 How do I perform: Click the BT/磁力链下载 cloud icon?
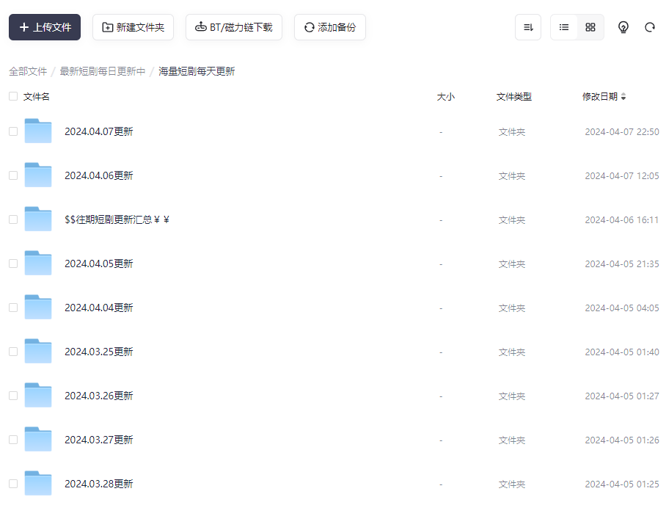200,26
